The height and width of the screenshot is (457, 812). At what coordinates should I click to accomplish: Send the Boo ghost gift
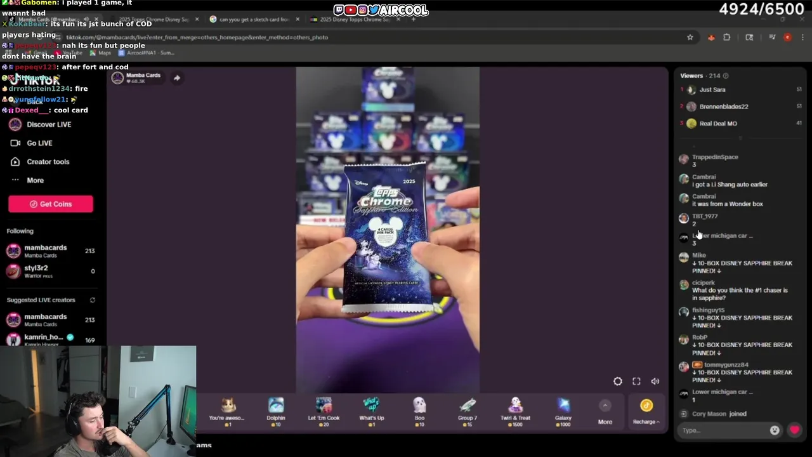tap(419, 411)
